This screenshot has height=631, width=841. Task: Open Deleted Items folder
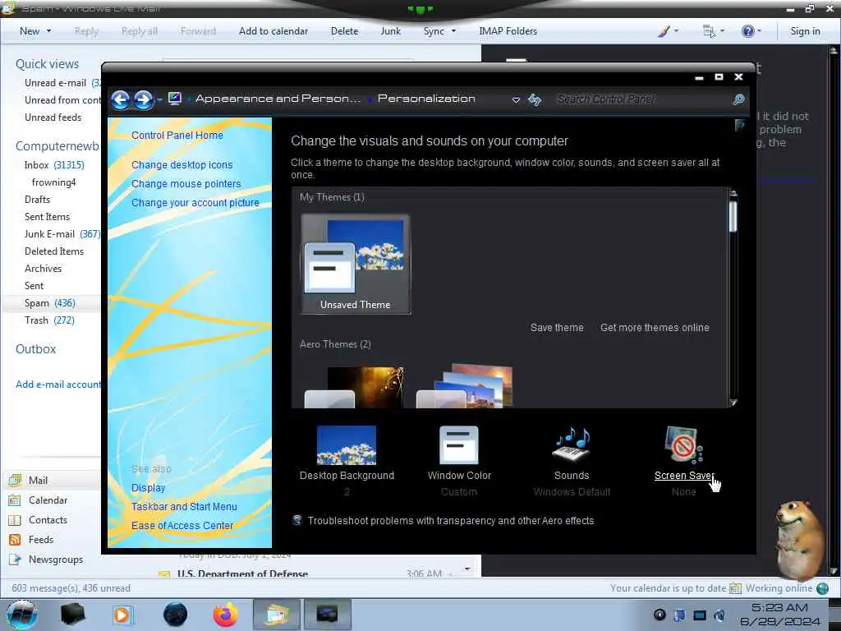[x=54, y=251]
